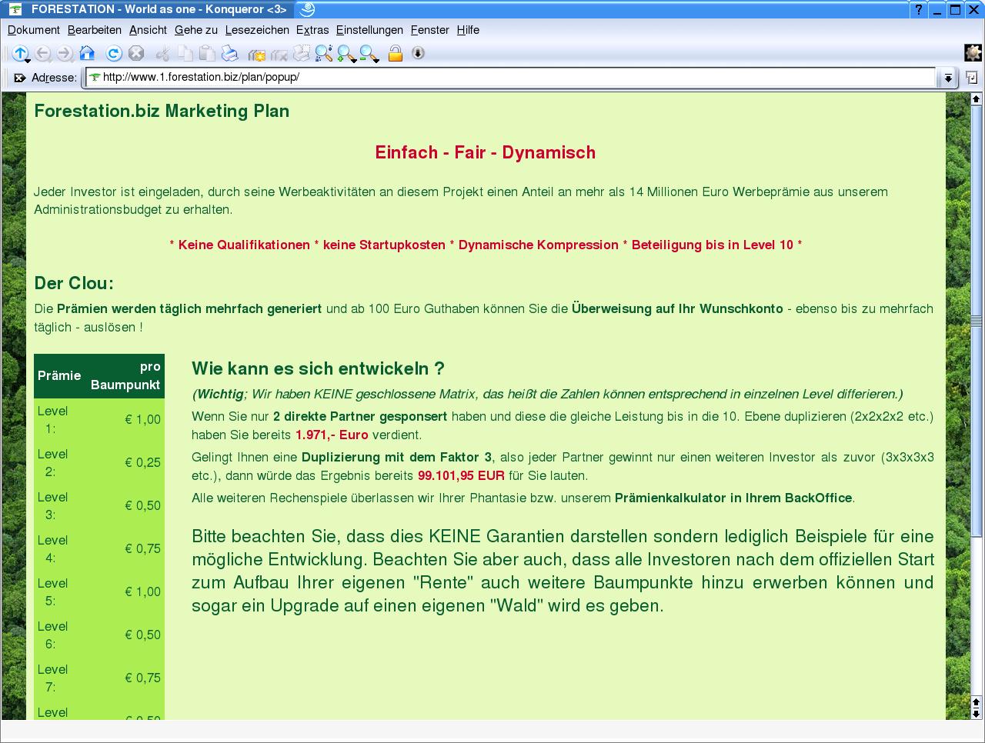Click into the address URL field

[512, 77]
